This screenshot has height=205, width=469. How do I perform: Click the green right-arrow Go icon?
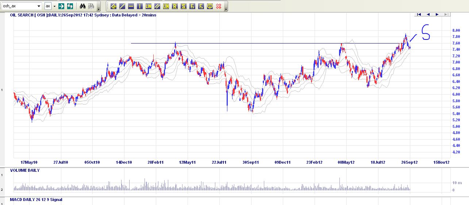pos(62,6)
